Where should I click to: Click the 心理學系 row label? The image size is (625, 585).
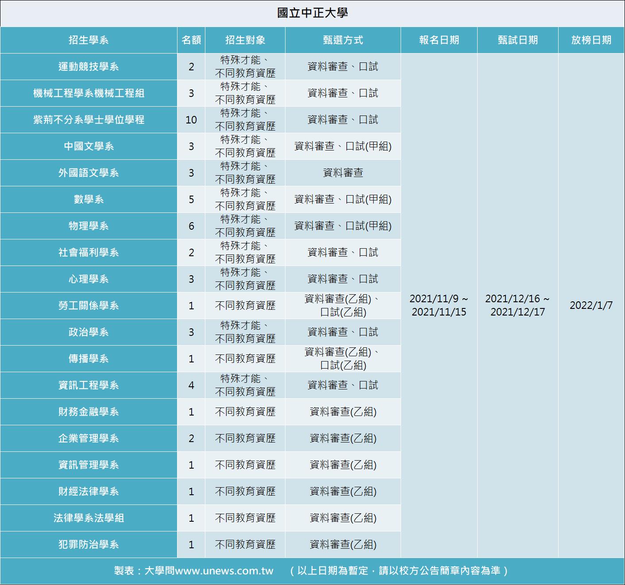click(89, 279)
